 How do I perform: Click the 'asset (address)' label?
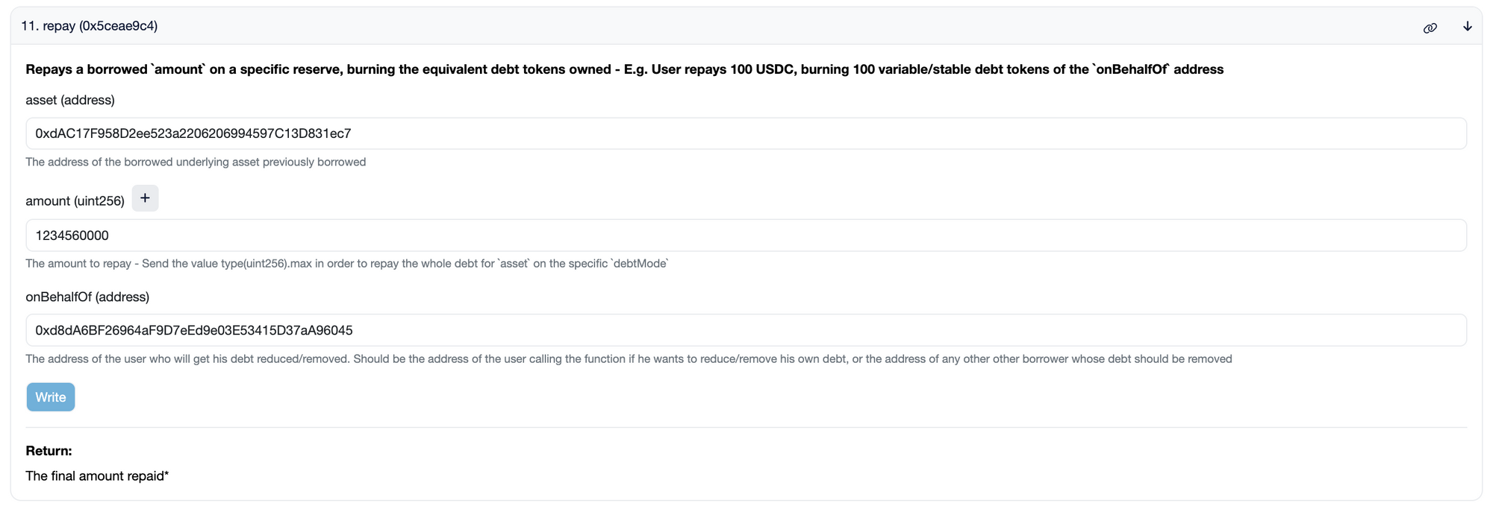[x=70, y=100]
